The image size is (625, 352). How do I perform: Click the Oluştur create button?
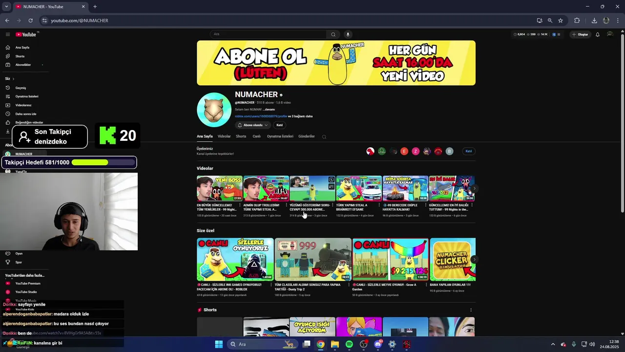pyautogui.click(x=580, y=34)
